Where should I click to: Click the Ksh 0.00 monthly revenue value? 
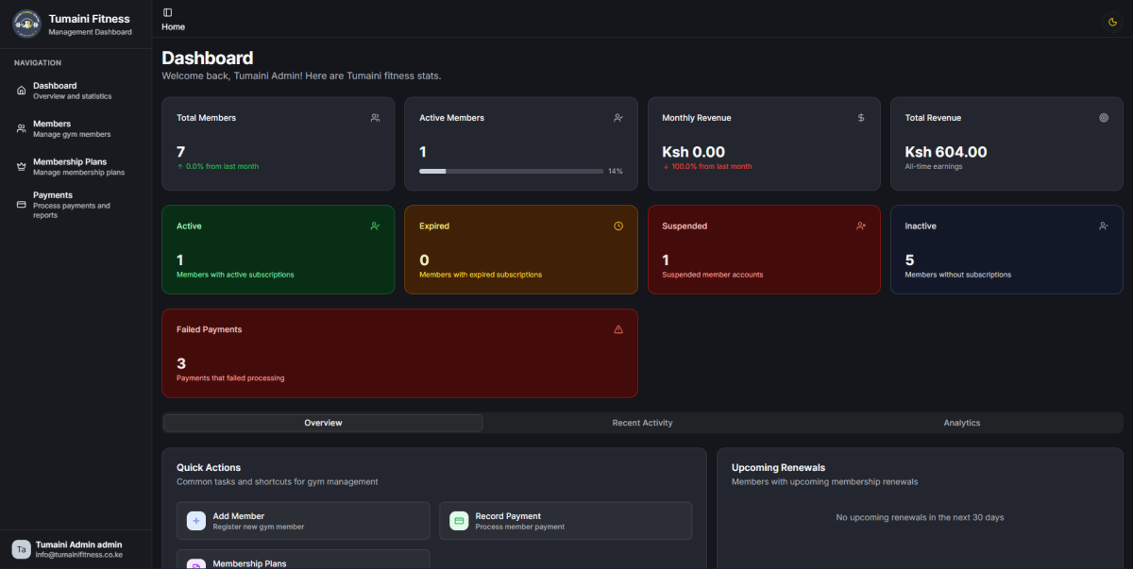point(694,152)
